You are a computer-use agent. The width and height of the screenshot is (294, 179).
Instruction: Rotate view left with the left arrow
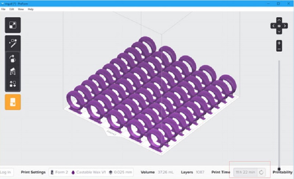[273, 26]
